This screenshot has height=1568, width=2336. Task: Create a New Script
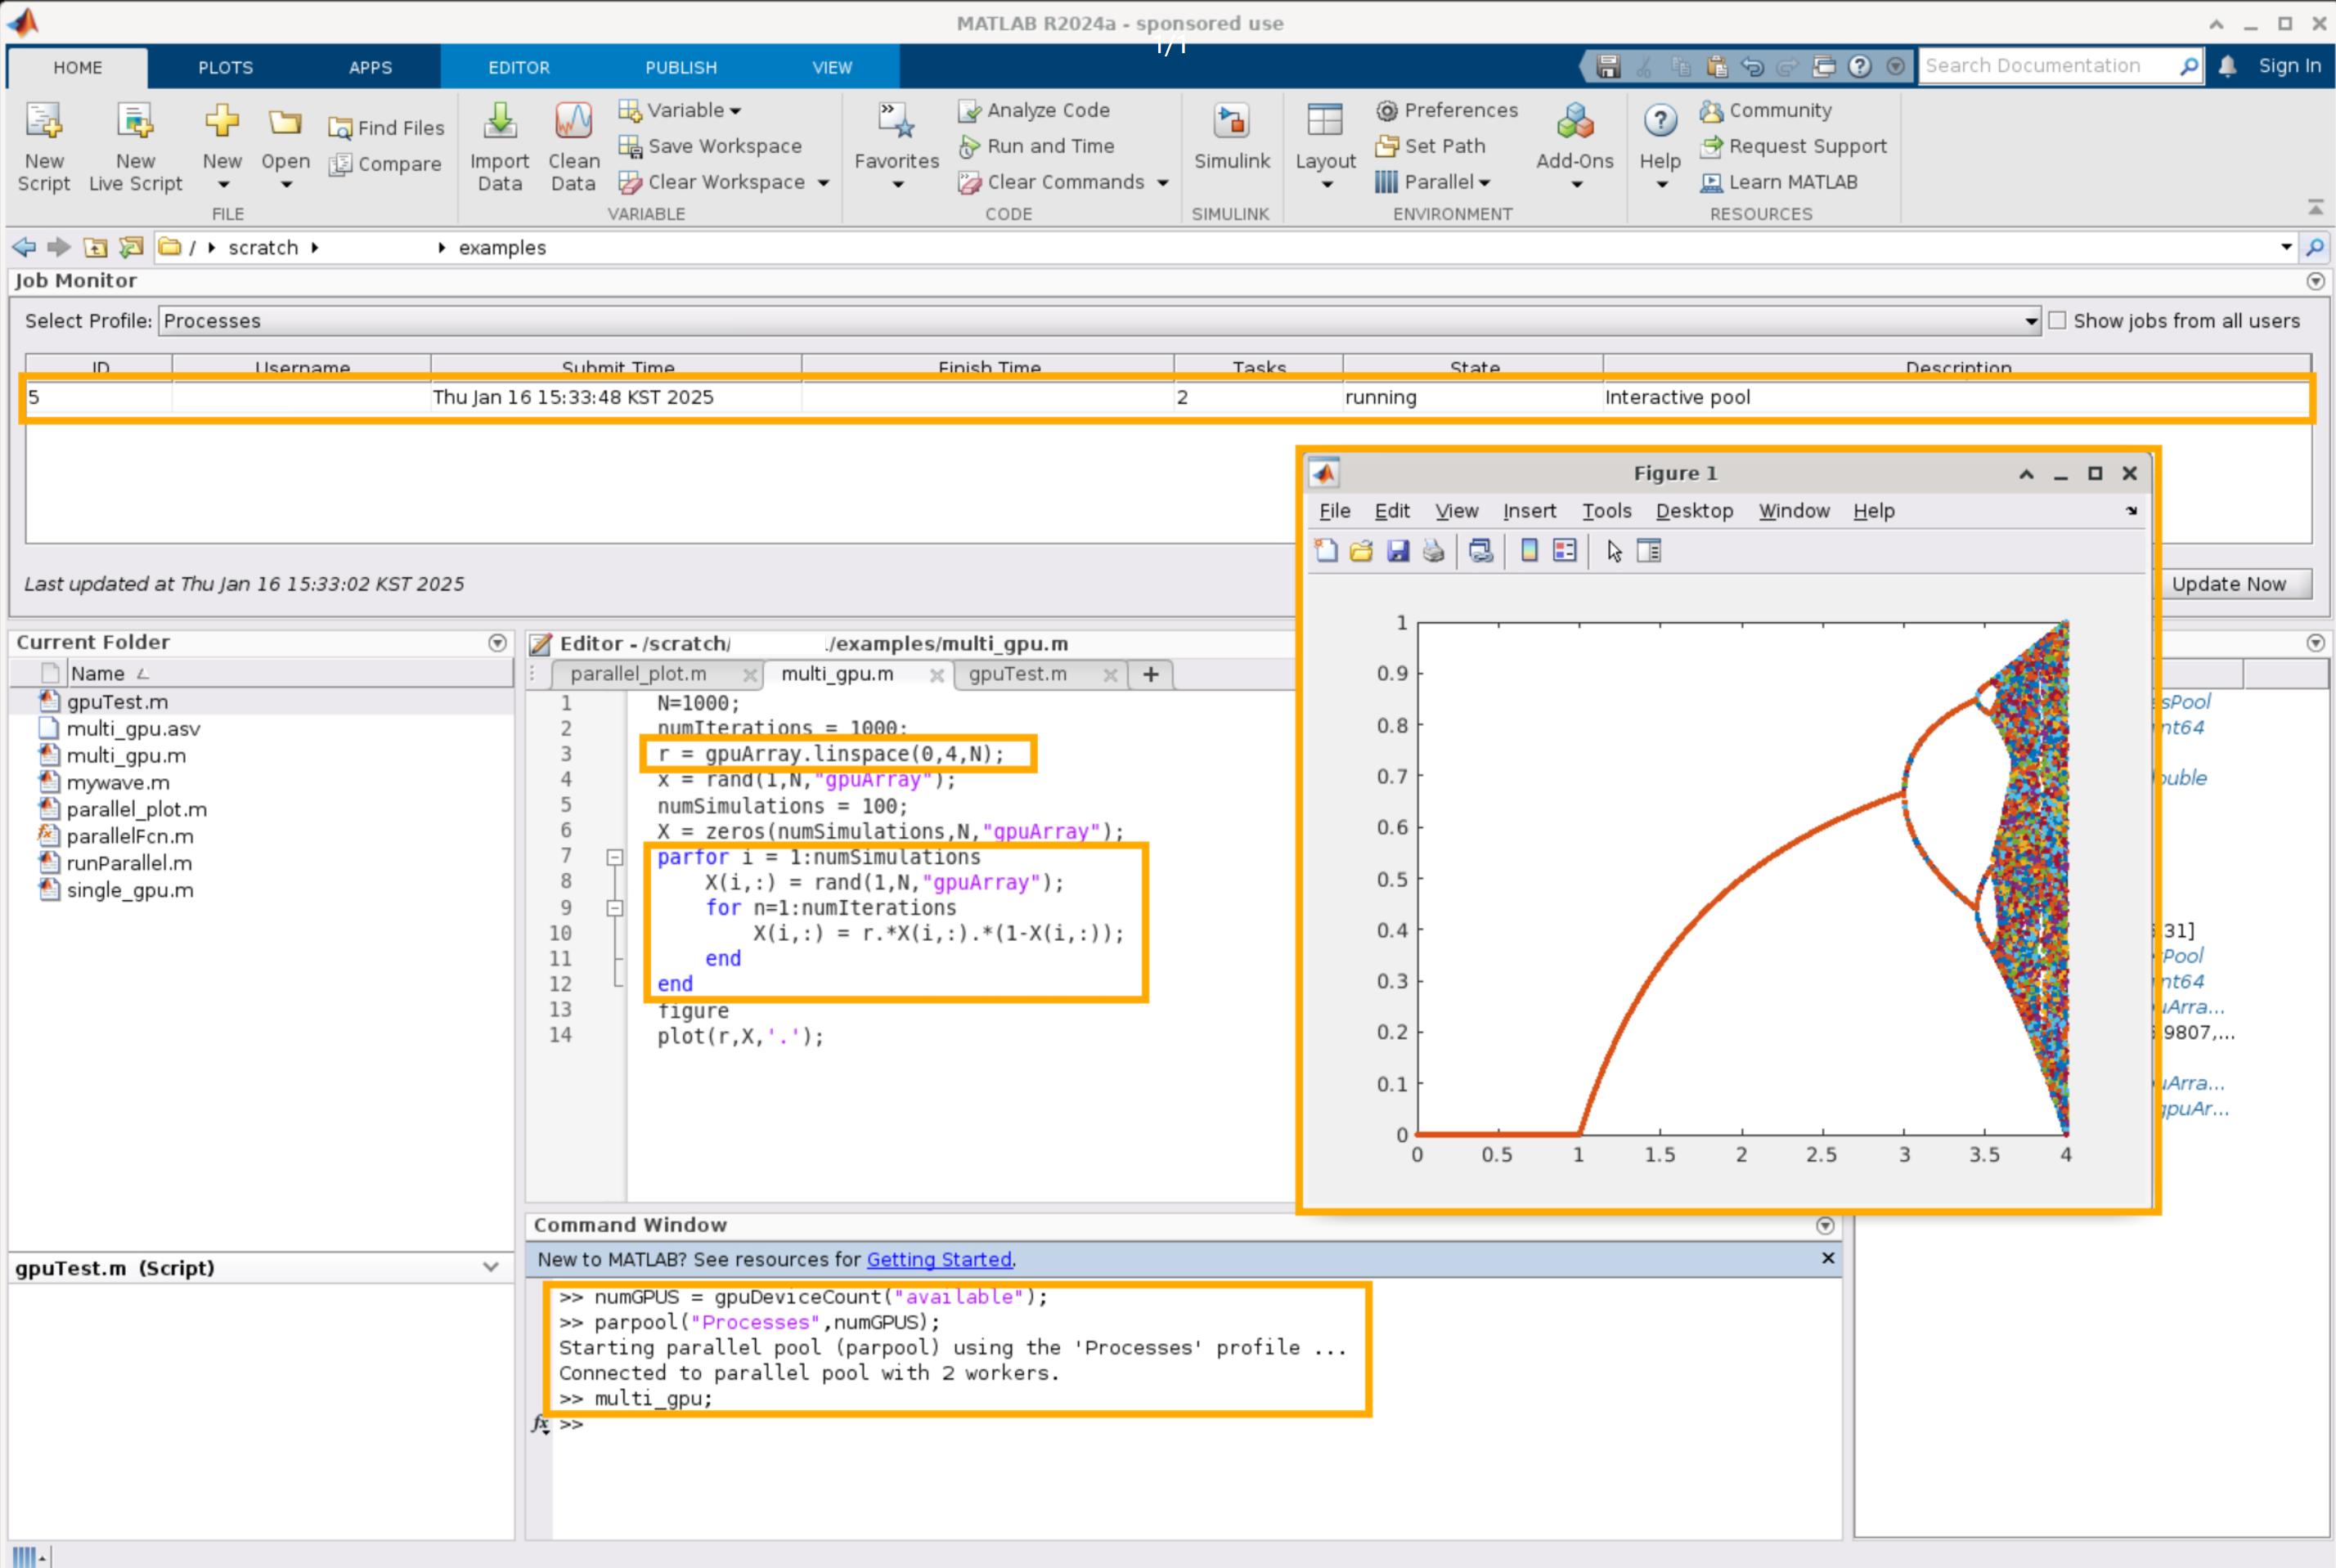coord(44,146)
